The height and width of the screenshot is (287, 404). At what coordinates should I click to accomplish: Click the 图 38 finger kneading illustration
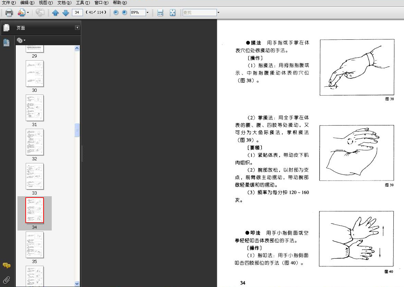coord(357,67)
